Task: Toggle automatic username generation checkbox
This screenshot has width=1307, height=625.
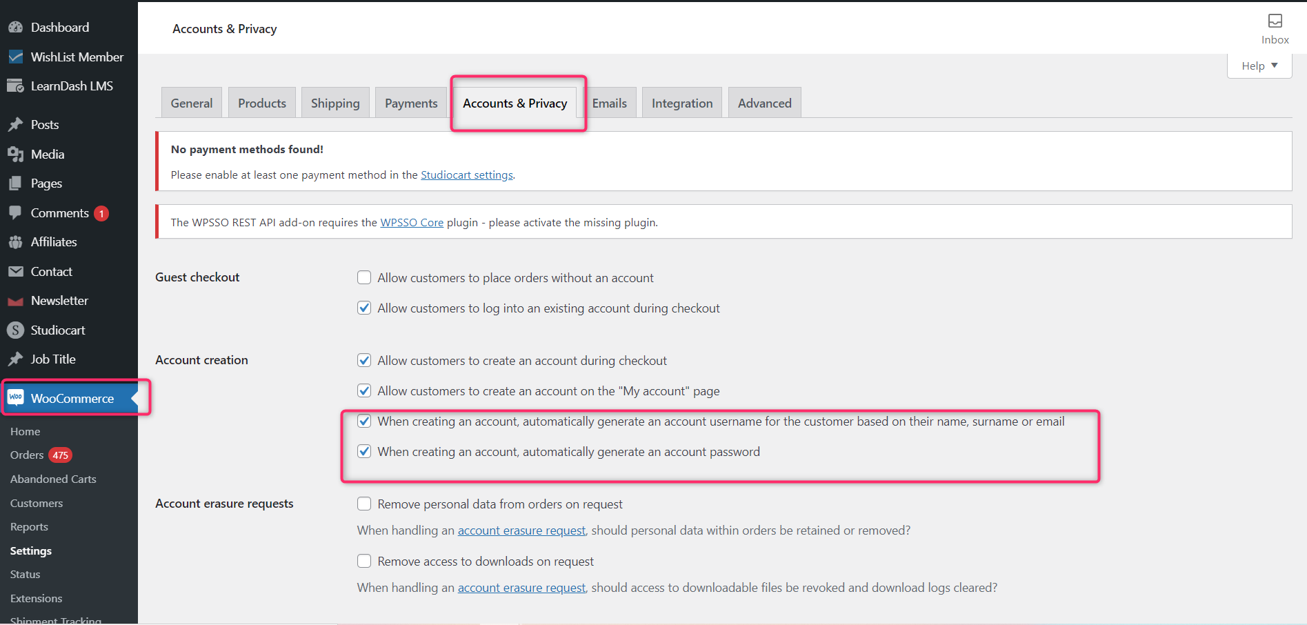Action: pos(364,421)
